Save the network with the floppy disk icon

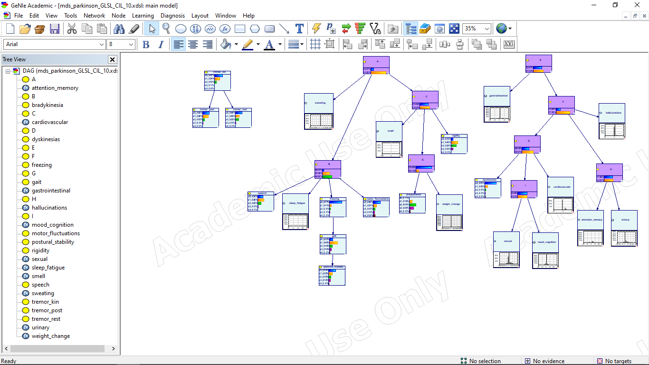pos(55,29)
